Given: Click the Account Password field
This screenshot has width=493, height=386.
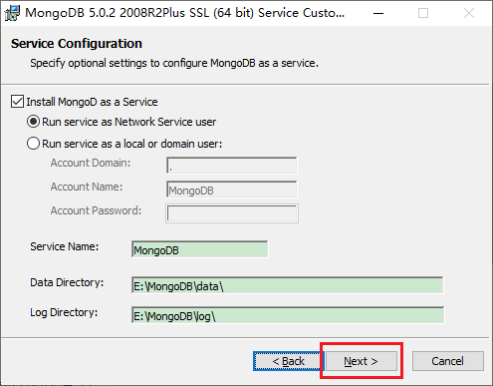Looking at the screenshot, I should coord(232,213).
